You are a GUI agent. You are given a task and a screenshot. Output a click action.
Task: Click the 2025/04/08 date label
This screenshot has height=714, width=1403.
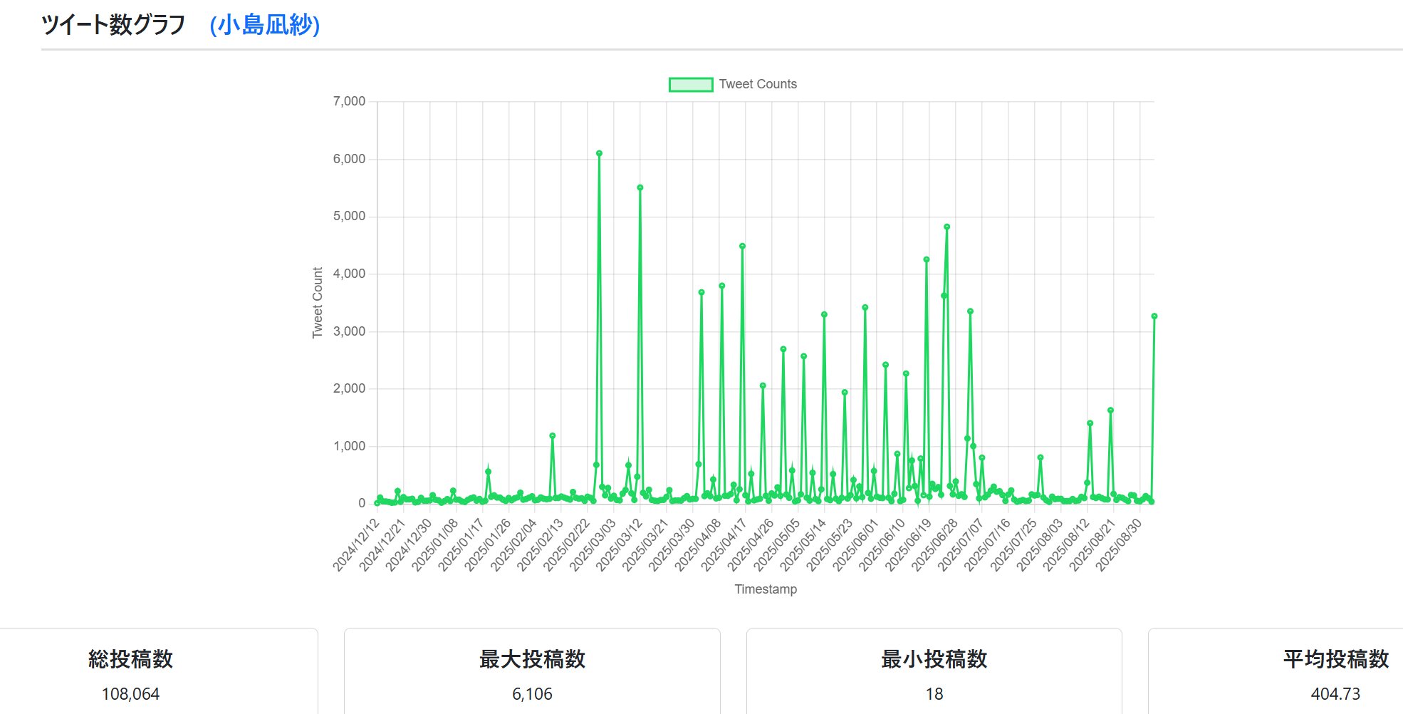click(x=699, y=545)
